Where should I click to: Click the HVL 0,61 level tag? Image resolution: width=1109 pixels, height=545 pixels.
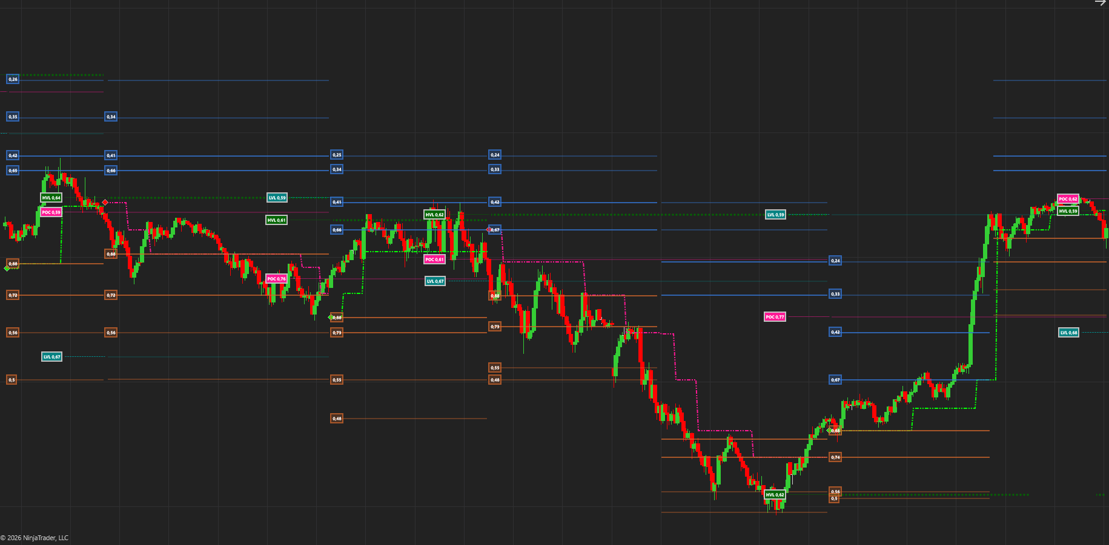(x=276, y=220)
